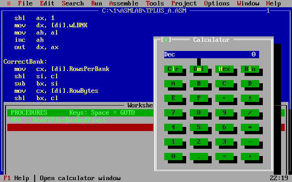Click the line 'mov cx, [di].RowsPerBank'
This screenshot has height=182, width=292.
(x=62, y=69)
